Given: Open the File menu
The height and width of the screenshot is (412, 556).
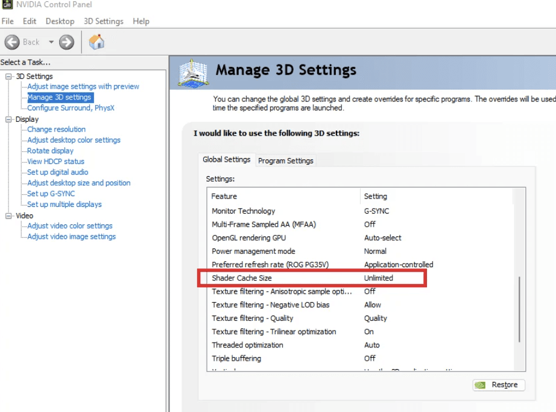Looking at the screenshot, I should (x=7, y=21).
